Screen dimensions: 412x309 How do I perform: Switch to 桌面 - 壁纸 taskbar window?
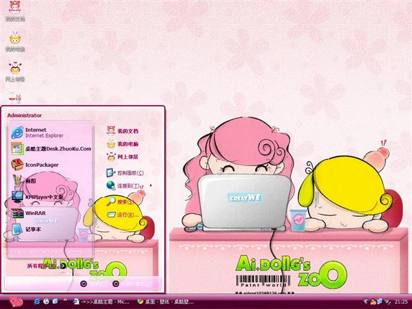(x=166, y=301)
